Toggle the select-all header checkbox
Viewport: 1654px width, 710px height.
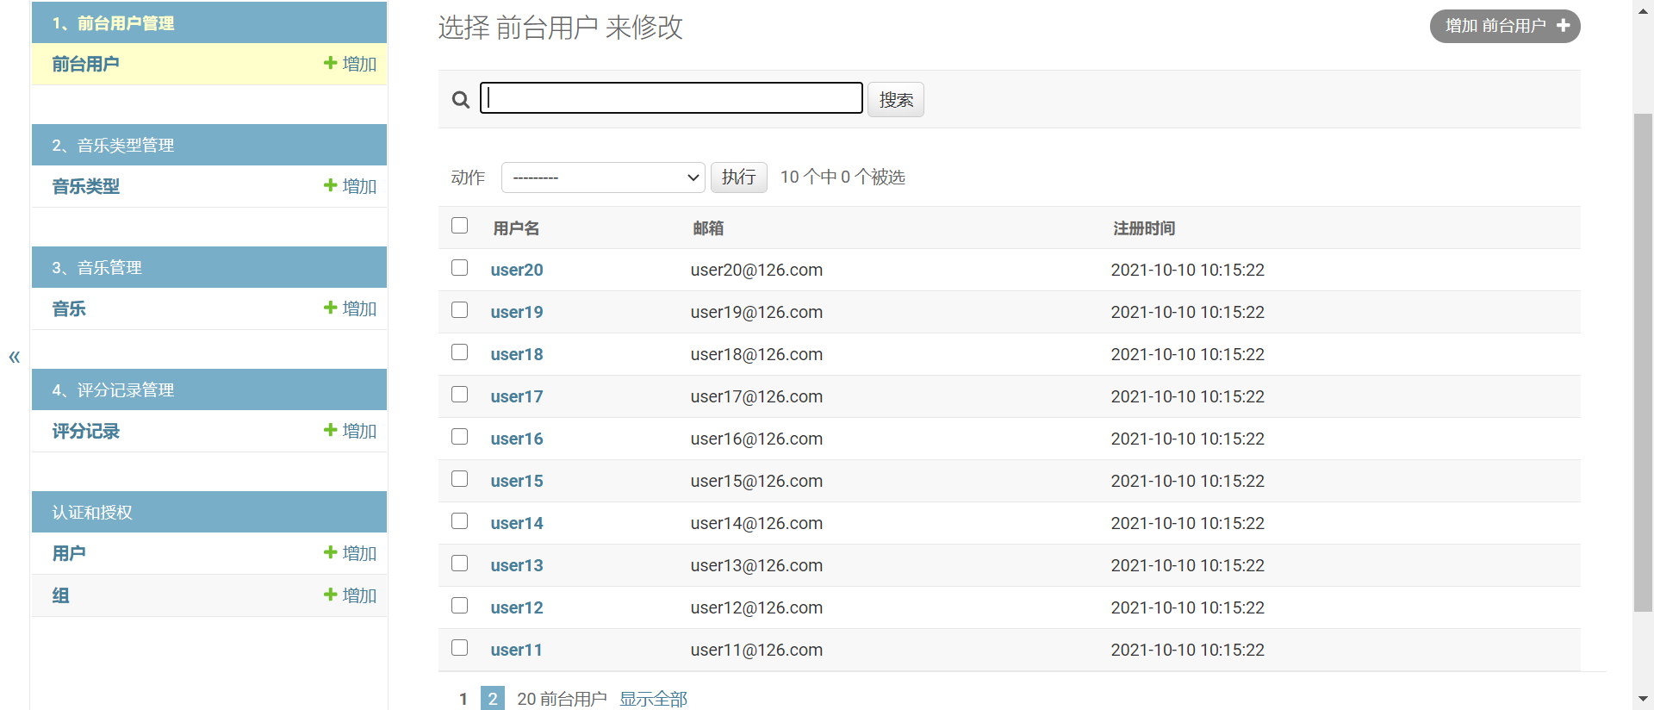pos(460,226)
